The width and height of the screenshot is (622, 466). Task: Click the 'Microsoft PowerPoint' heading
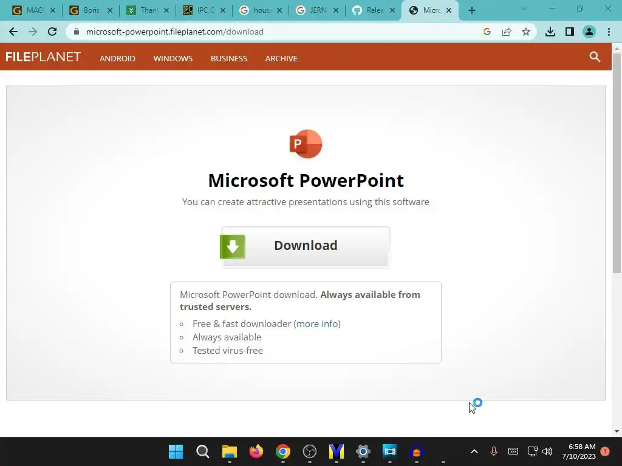pos(306,181)
